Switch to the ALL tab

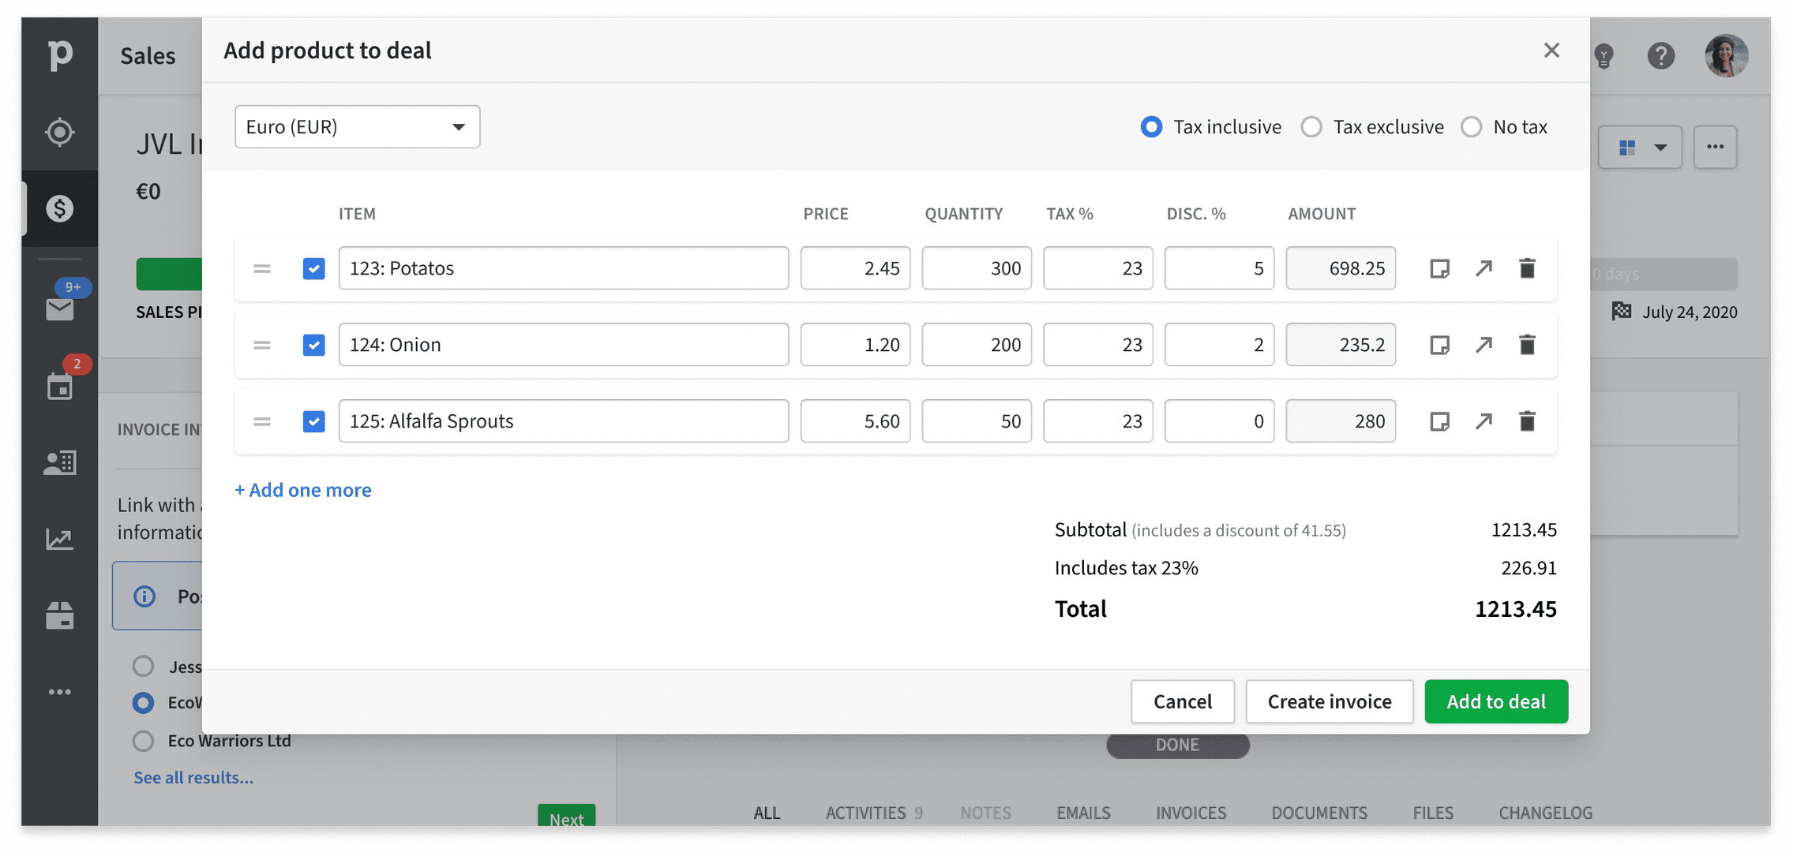point(767,813)
